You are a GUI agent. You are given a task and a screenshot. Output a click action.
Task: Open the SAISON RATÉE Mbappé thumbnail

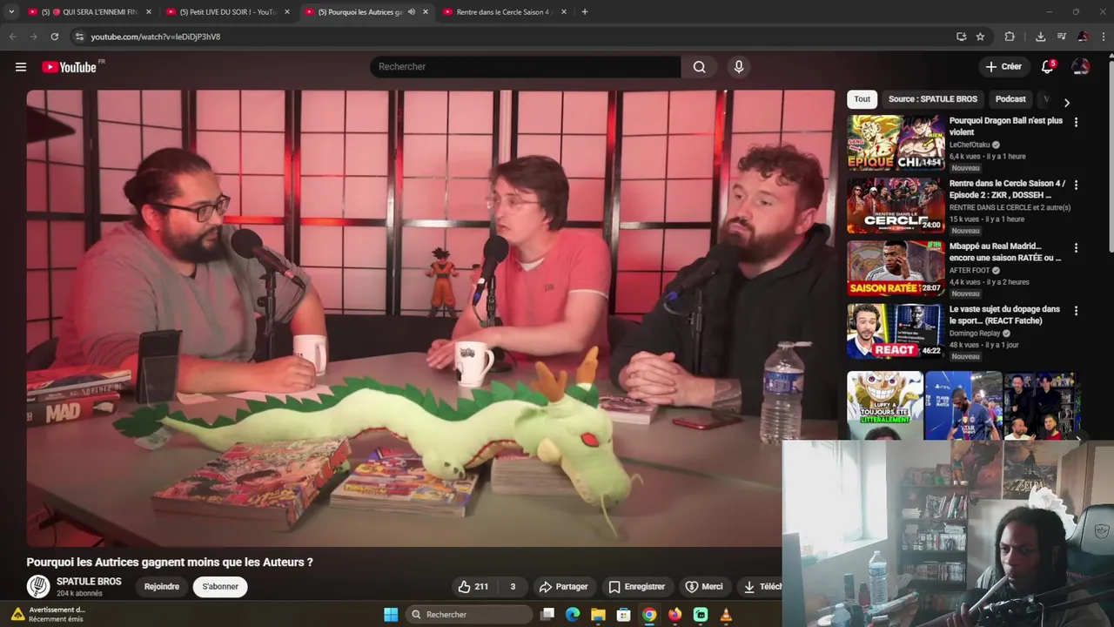click(x=896, y=267)
